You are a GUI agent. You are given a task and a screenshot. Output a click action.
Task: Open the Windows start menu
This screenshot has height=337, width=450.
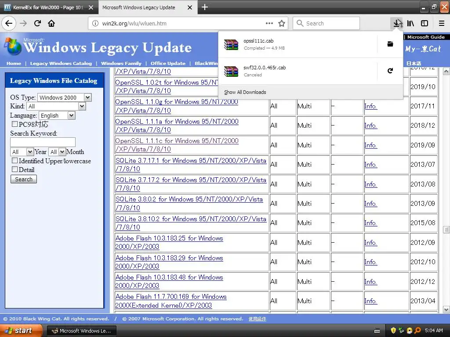[x=22, y=330]
